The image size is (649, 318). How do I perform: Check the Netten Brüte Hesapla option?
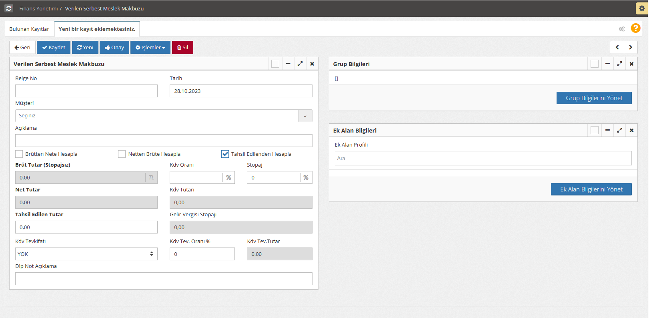pyautogui.click(x=122, y=154)
